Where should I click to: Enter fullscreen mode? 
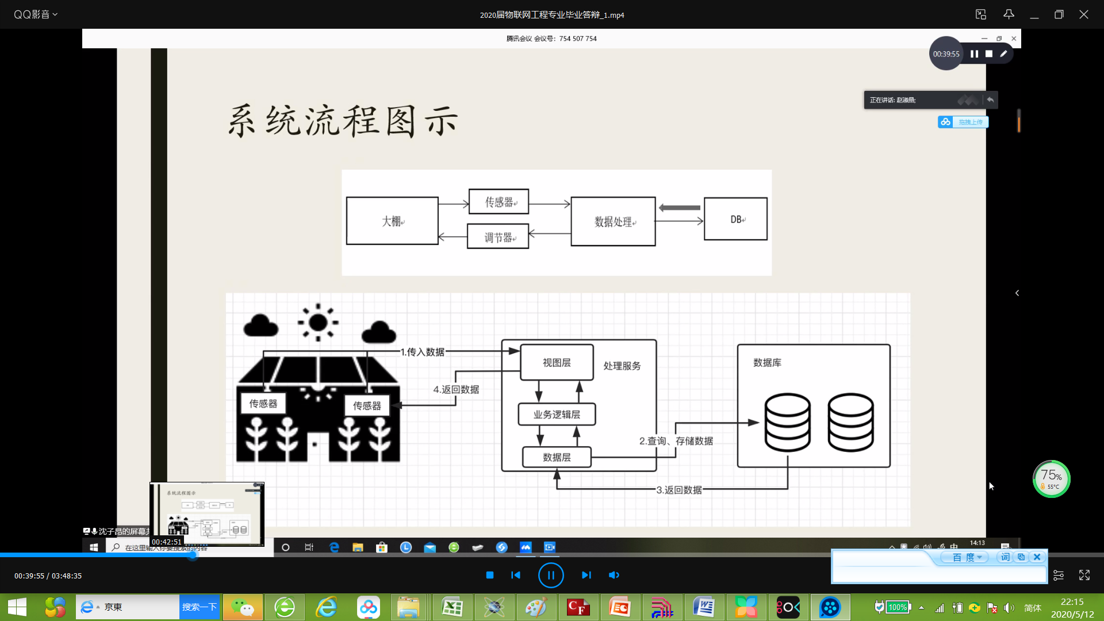tap(1084, 575)
